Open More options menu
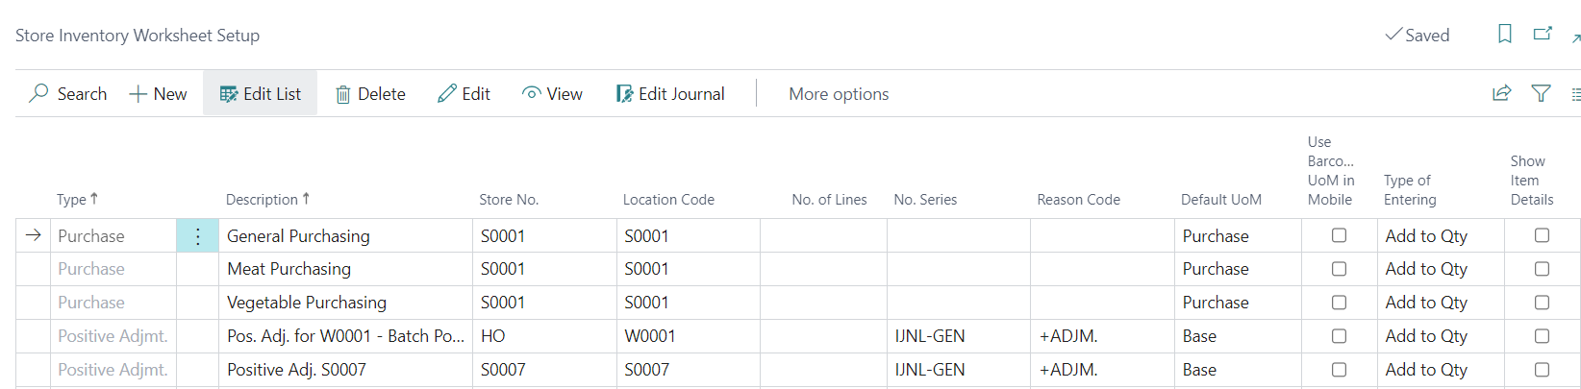Viewport: 1581px width, 389px height. 839,94
